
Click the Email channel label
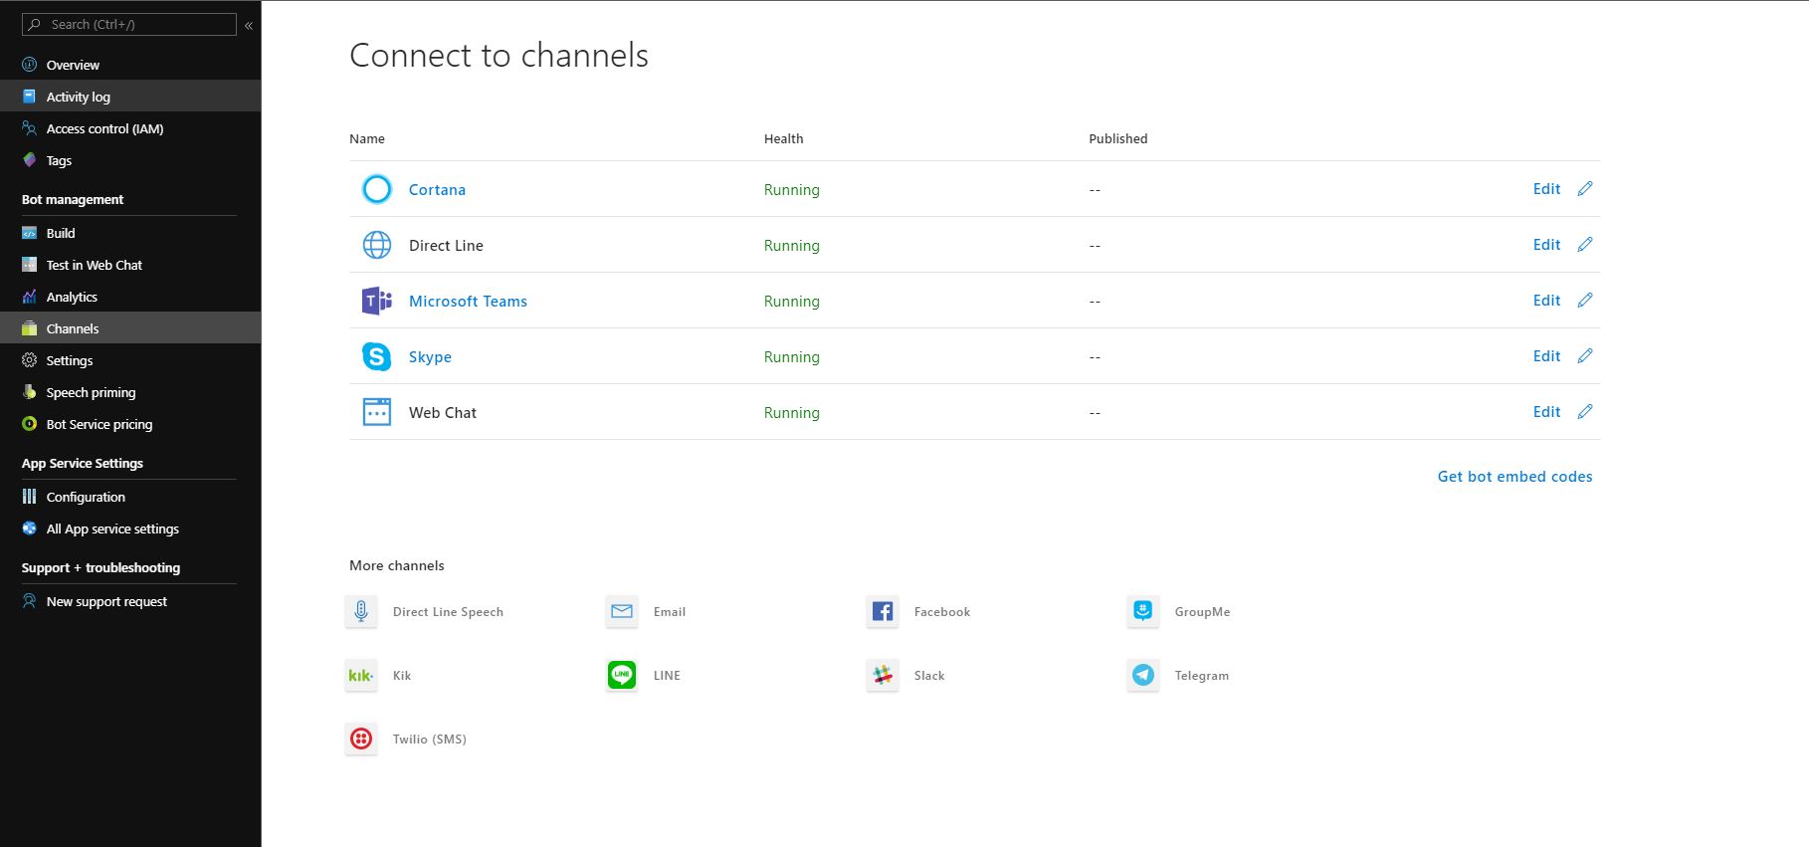pyautogui.click(x=670, y=612)
